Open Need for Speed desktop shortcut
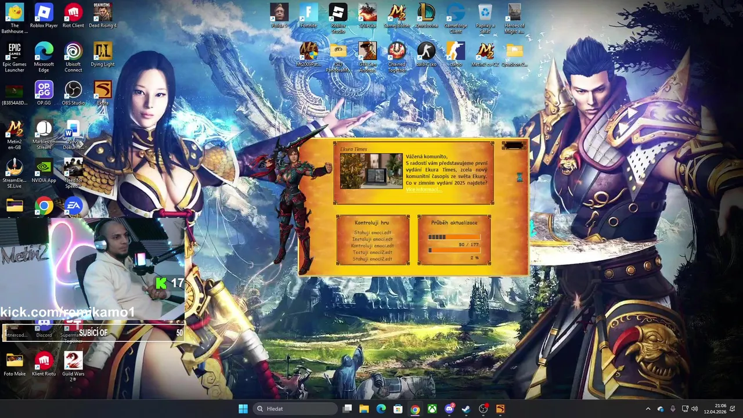The height and width of the screenshot is (418, 743). [73, 174]
